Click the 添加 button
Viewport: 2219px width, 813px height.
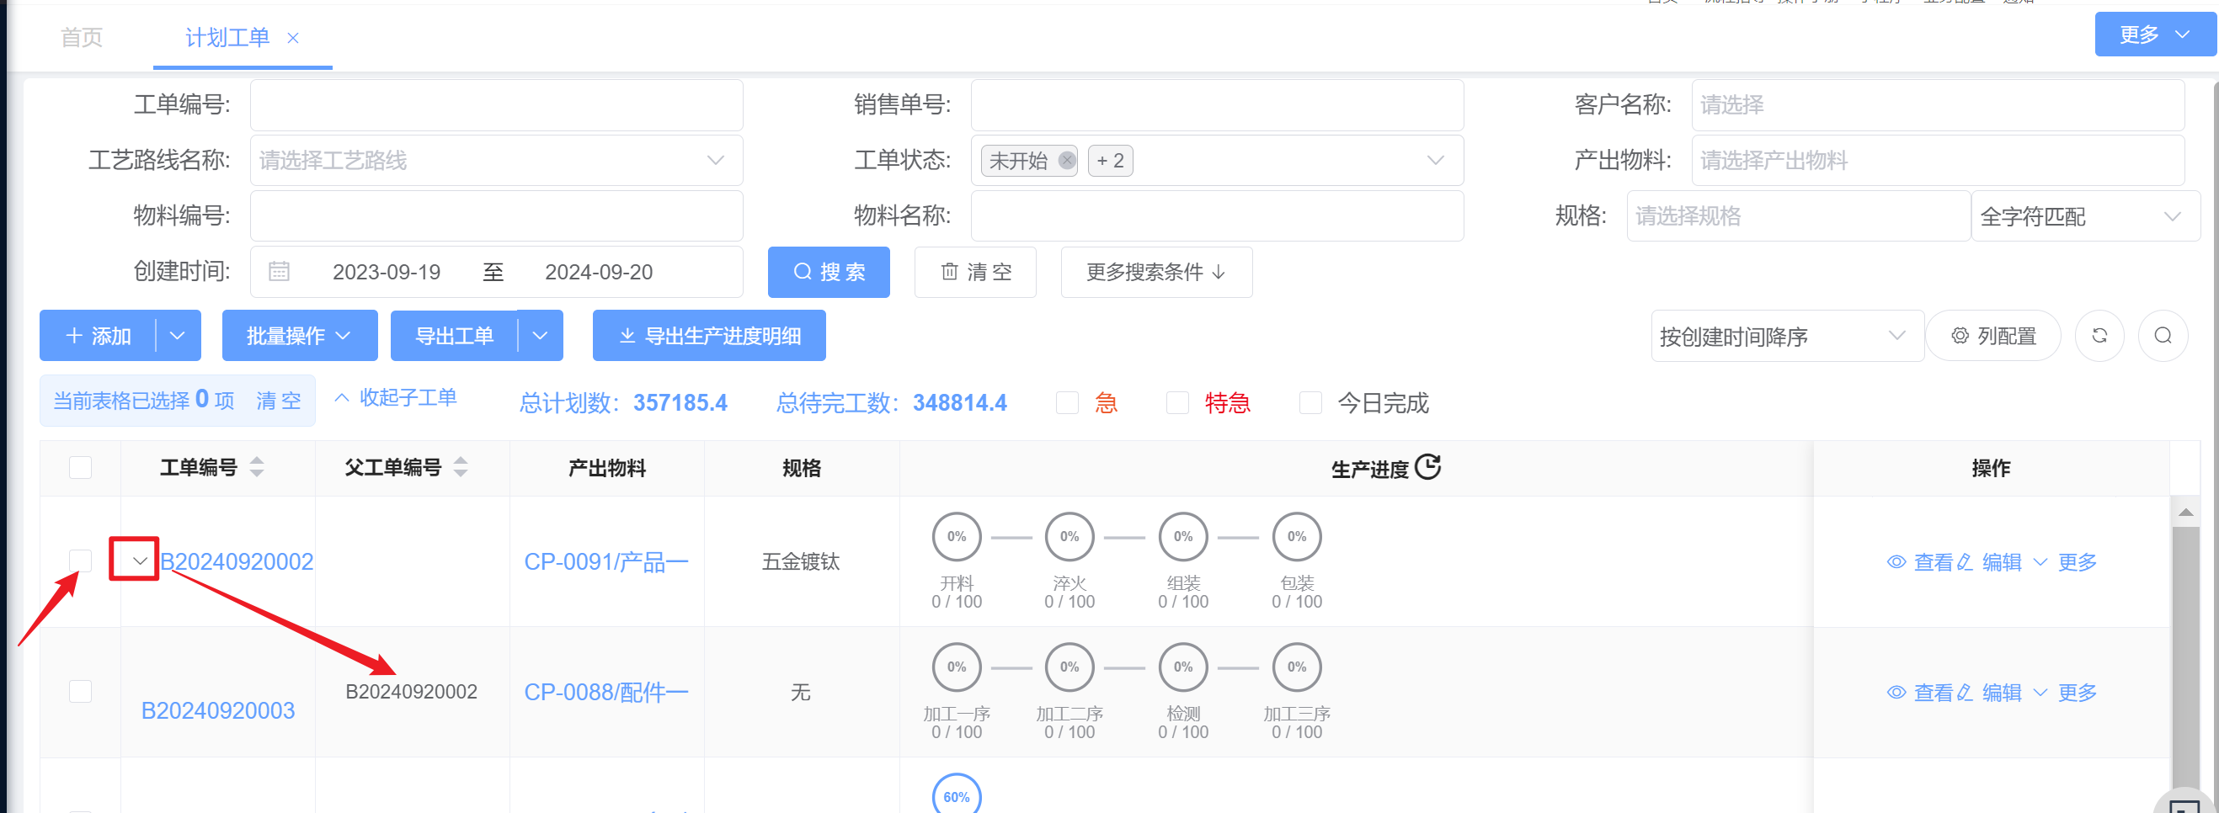pyautogui.click(x=99, y=336)
